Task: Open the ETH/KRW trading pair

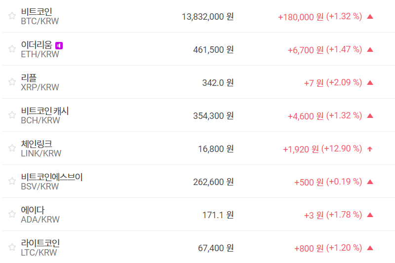Action: coord(40,54)
